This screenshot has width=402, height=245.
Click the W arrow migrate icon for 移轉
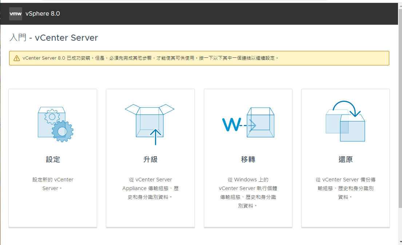[248, 122]
